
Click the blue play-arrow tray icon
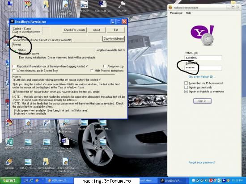pos(224,180)
